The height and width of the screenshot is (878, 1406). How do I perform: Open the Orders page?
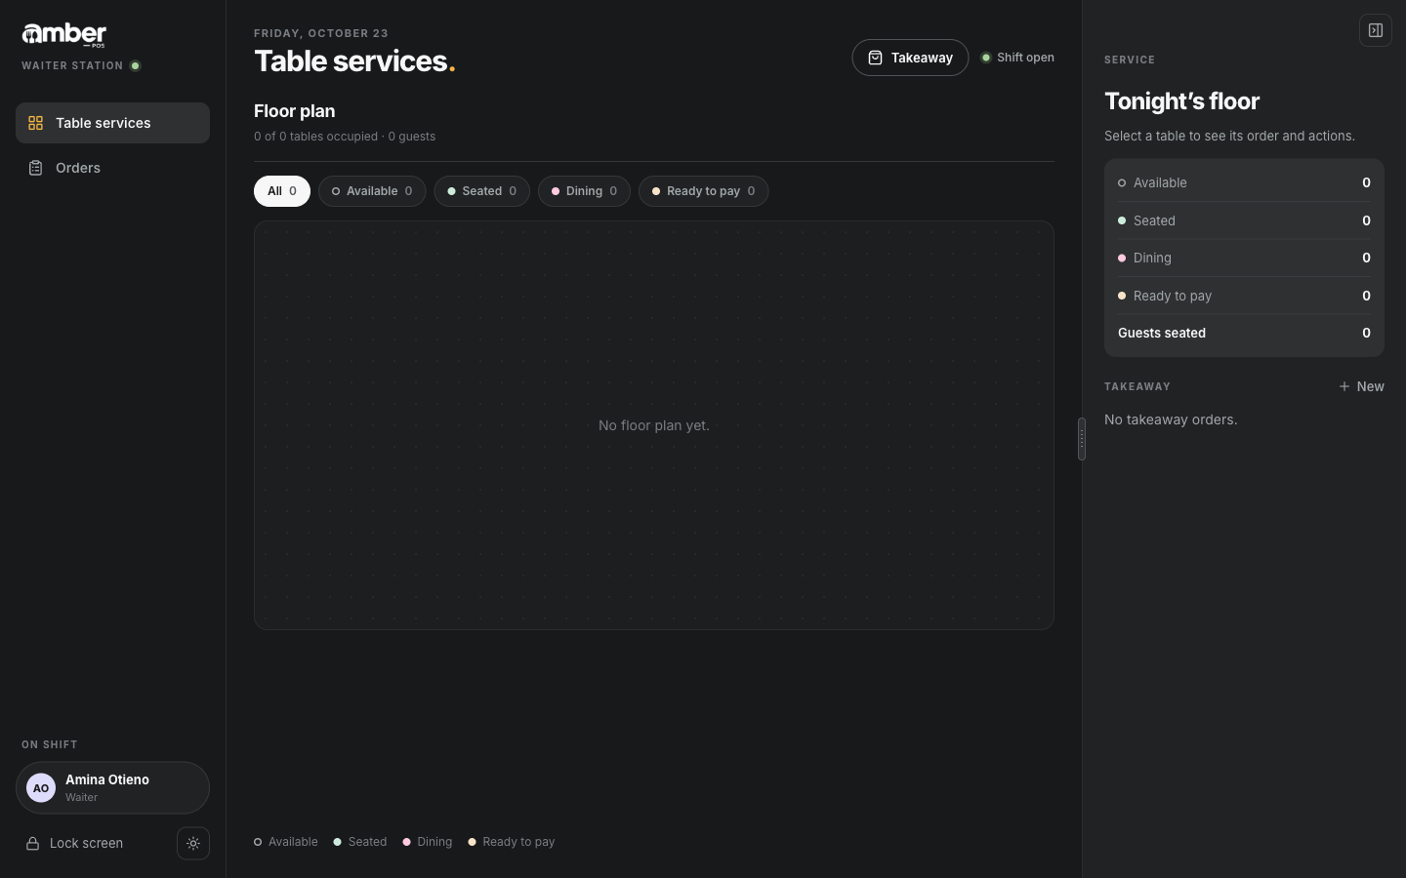point(112,168)
